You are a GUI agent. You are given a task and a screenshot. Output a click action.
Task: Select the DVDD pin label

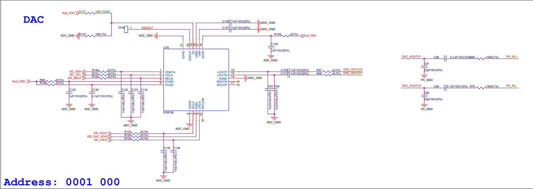click(x=169, y=82)
